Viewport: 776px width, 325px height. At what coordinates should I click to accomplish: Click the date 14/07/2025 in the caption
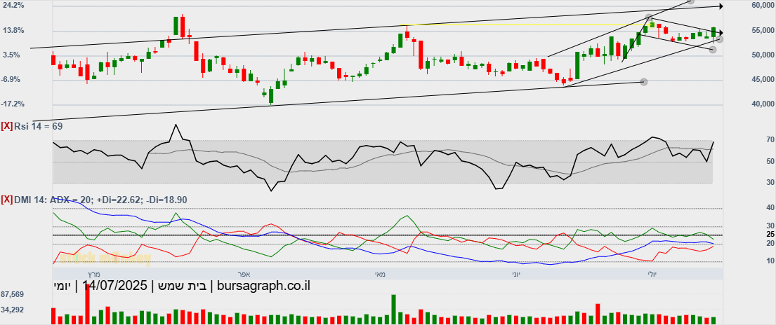tap(114, 286)
